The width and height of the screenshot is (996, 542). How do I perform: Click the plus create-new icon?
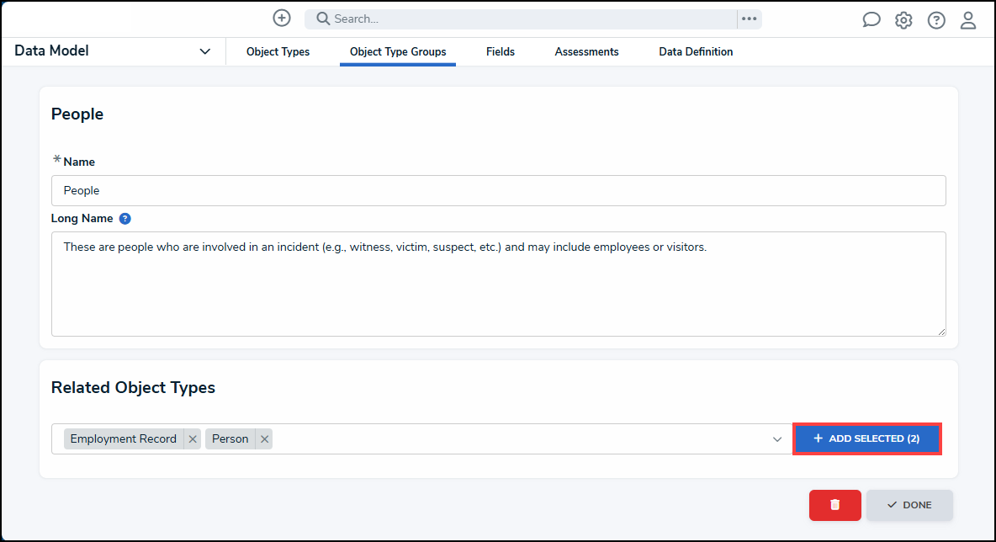tap(282, 19)
